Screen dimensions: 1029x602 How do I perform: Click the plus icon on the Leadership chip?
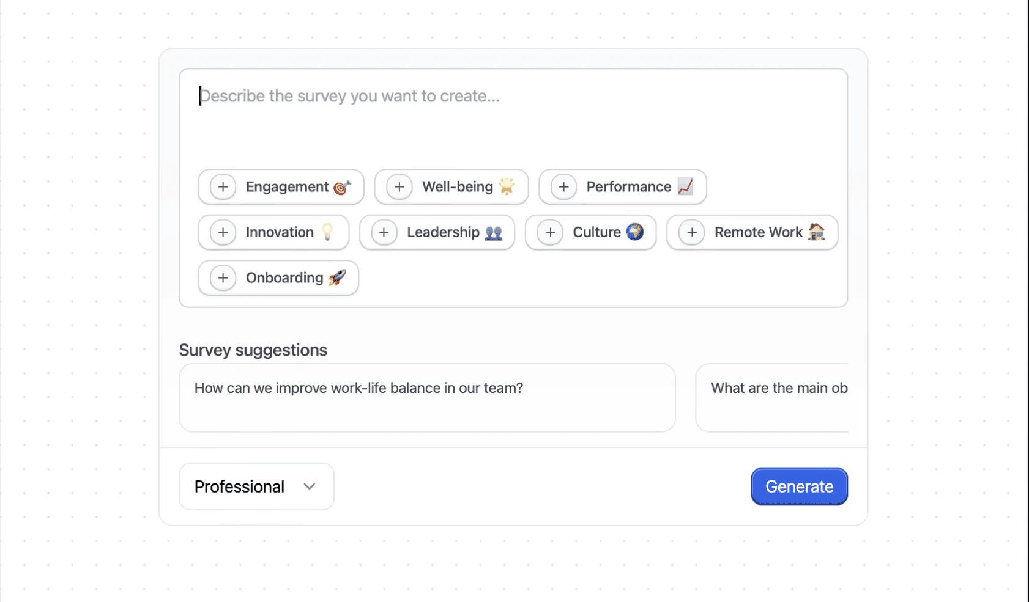[x=384, y=232]
